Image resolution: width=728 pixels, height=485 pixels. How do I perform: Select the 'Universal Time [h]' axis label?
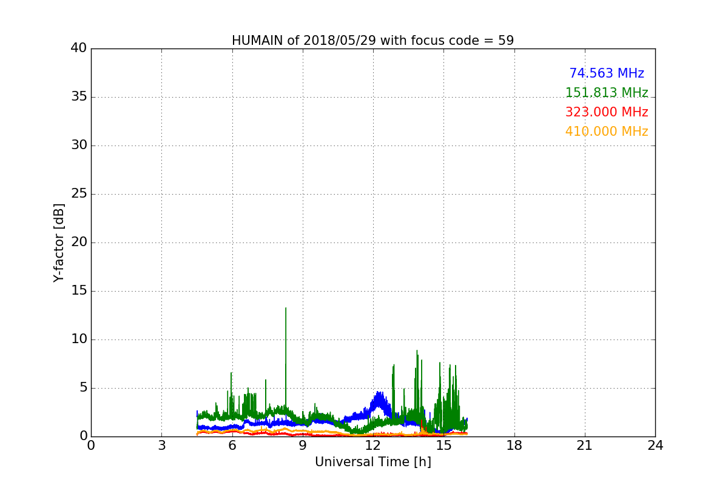pos(373,462)
